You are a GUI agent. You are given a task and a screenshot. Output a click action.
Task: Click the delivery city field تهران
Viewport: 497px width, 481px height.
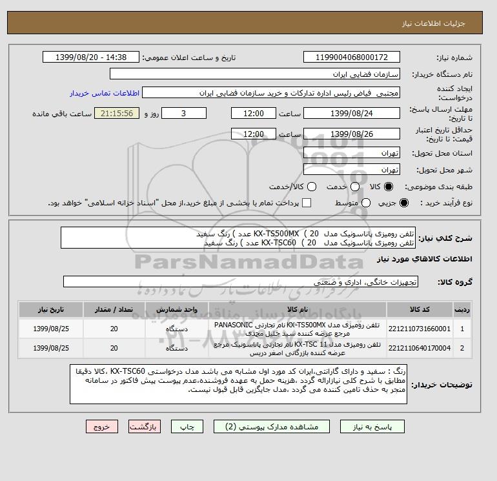click(352, 170)
